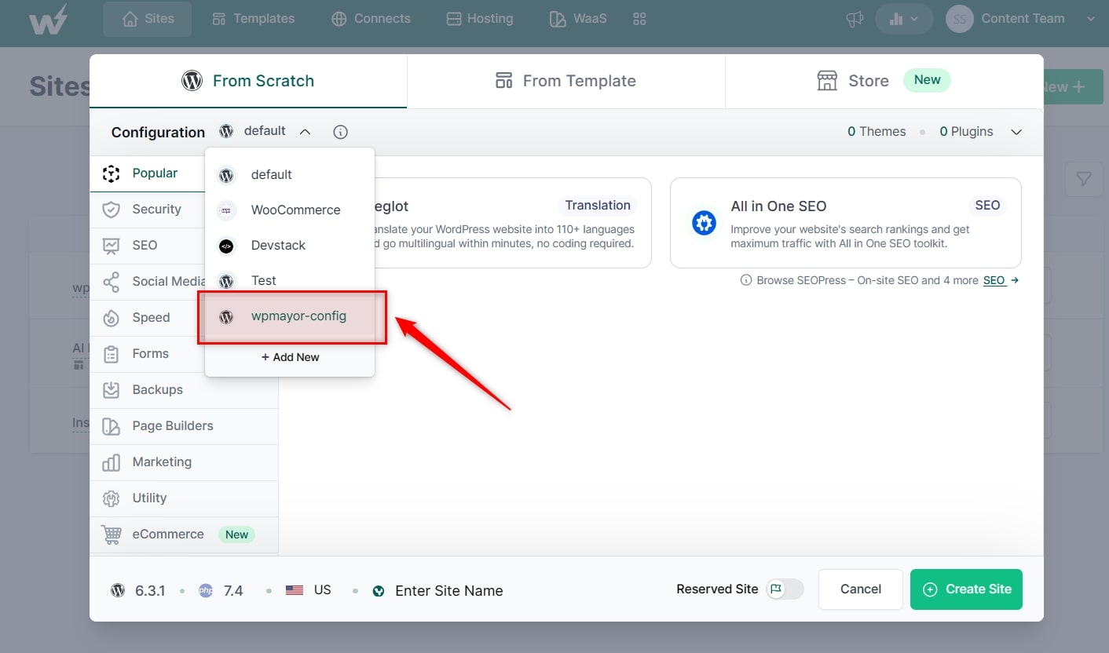Click the InstaWP logo in the header

coord(47,20)
